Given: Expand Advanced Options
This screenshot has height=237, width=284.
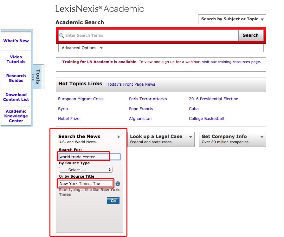Looking at the screenshot, I should [x=82, y=48].
